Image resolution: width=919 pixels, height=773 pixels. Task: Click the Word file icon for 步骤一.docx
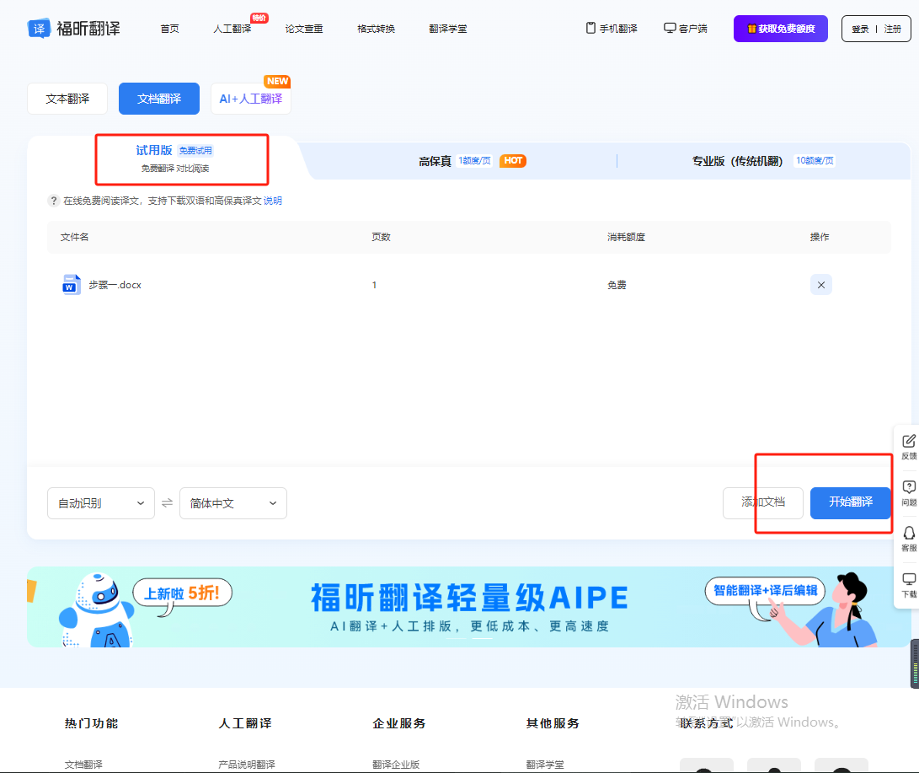(x=72, y=284)
